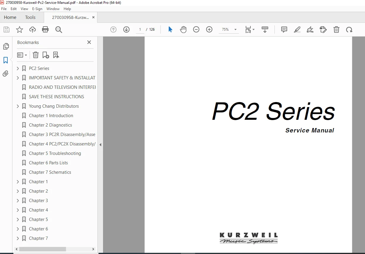Go to next page arrow
The image size is (365, 254).
tap(126, 30)
